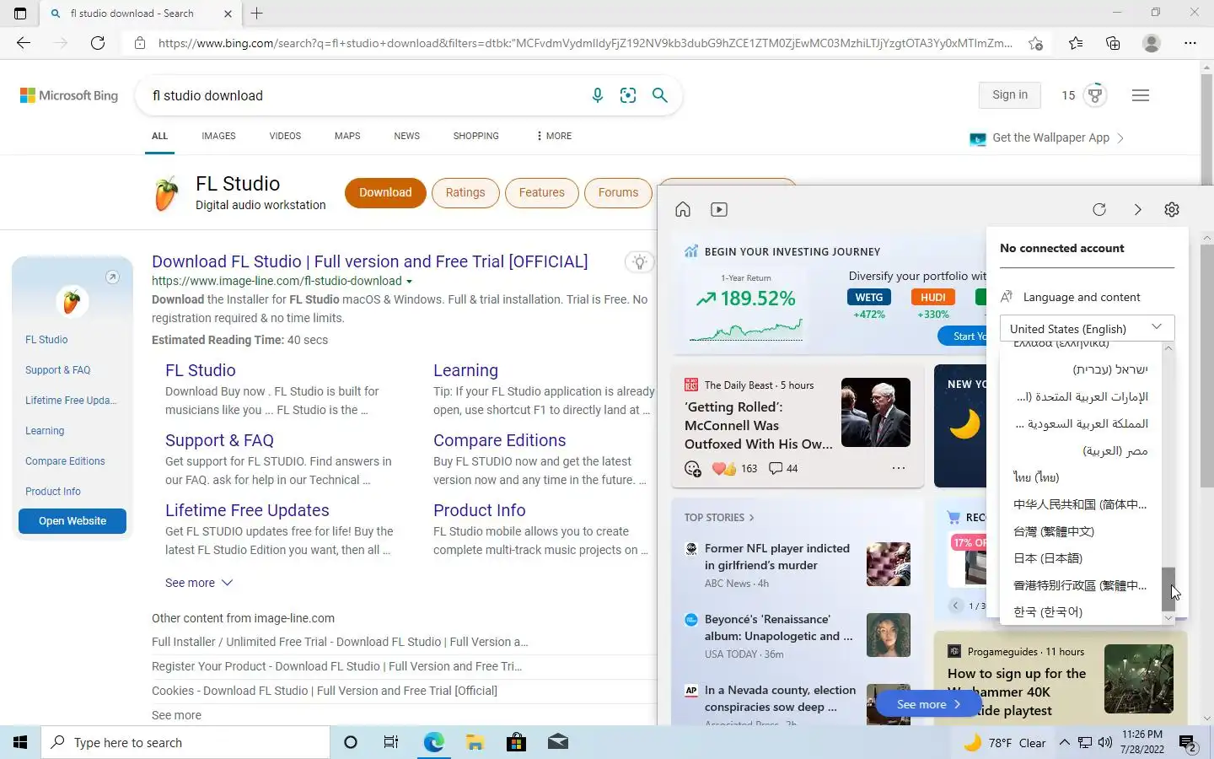The height and width of the screenshot is (759, 1214).
Task: Open Edge settings and more menu
Action: pos(1190,43)
